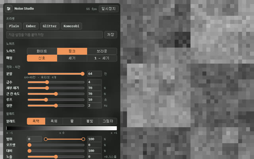Click the black-to-white palette gradient bar
Viewport: 254px width, 159px height.
coord(62,128)
